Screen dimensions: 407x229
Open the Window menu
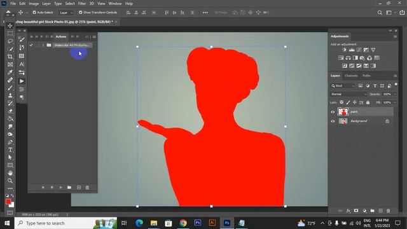(115, 4)
